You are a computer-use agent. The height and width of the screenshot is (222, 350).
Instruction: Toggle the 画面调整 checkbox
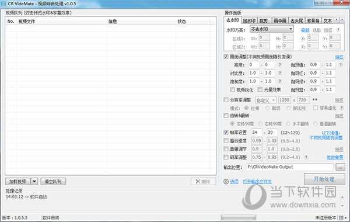click(x=226, y=57)
